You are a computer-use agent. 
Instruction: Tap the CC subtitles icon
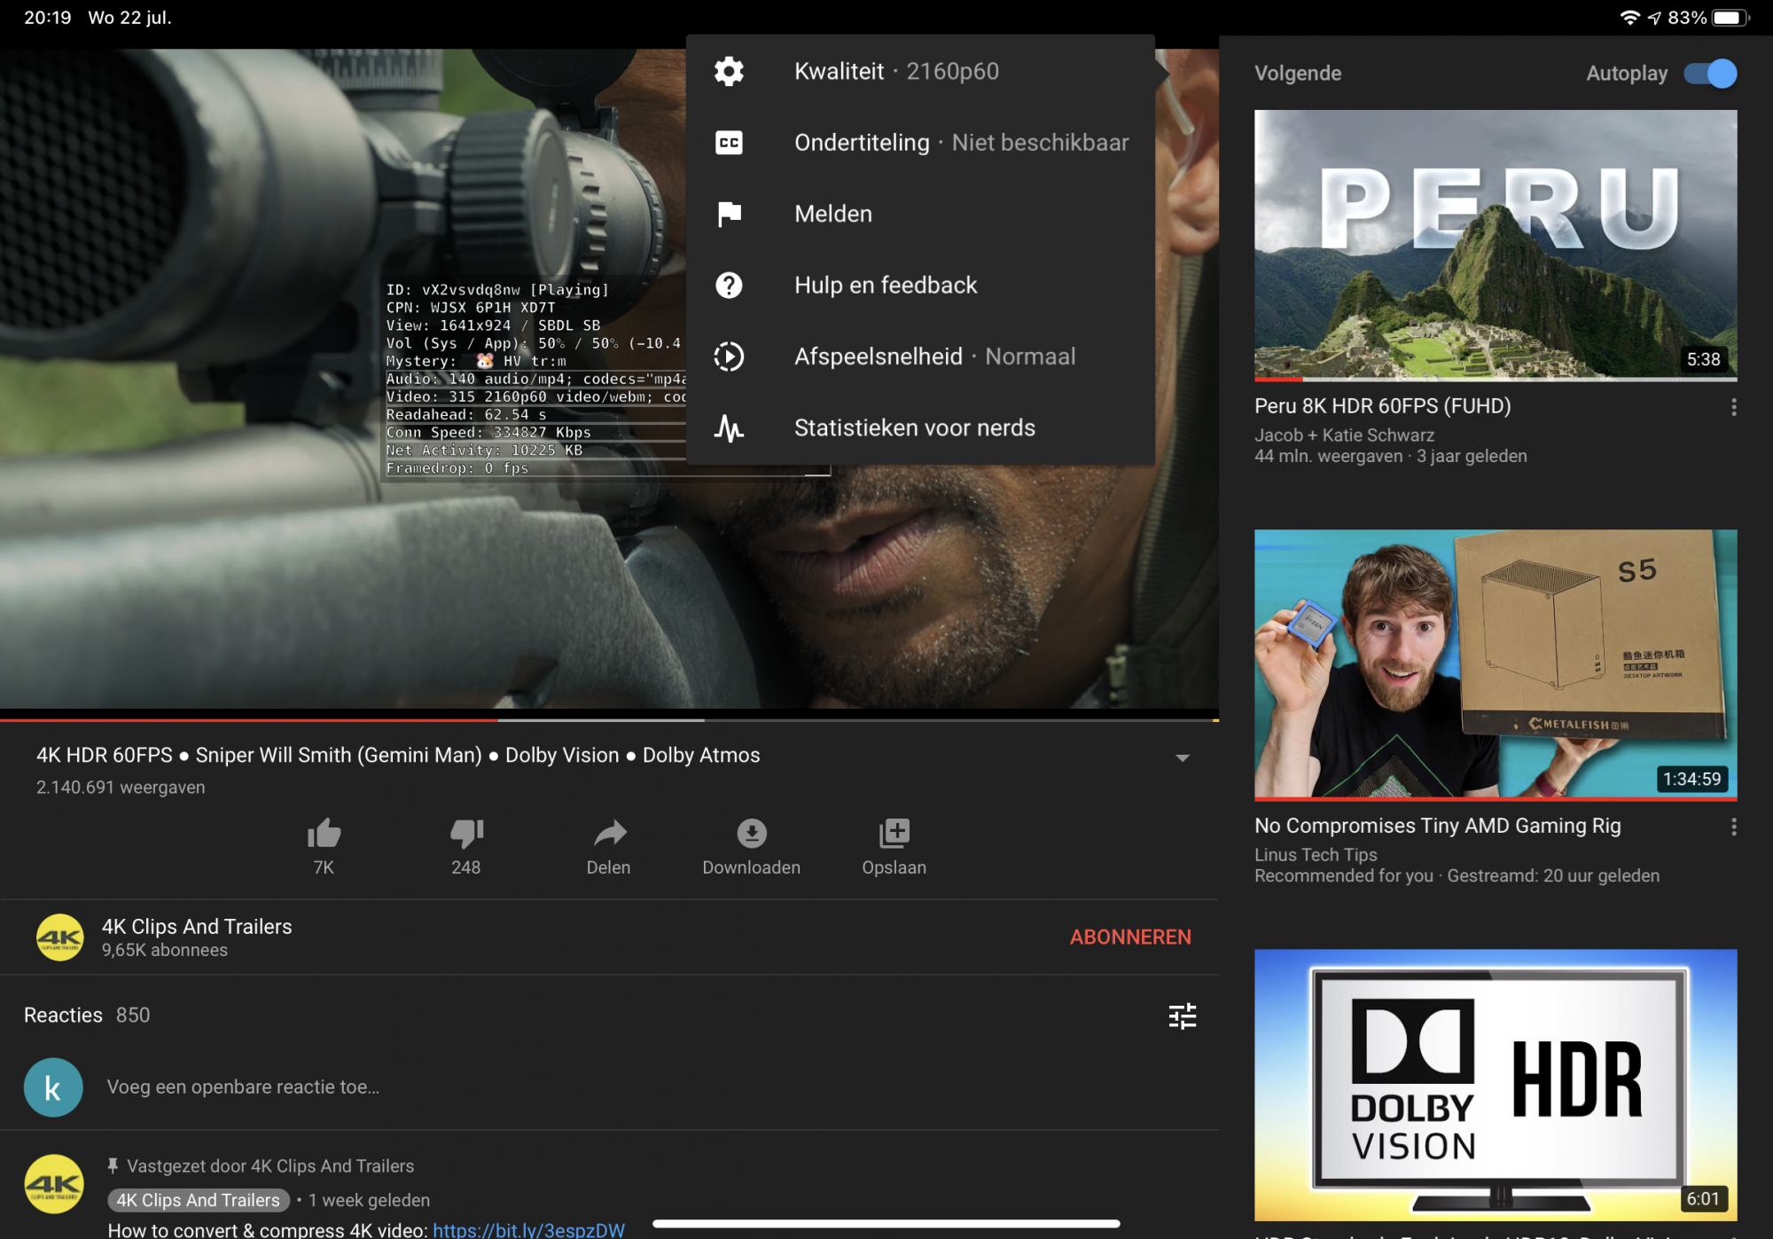pyautogui.click(x=729, y=142)
